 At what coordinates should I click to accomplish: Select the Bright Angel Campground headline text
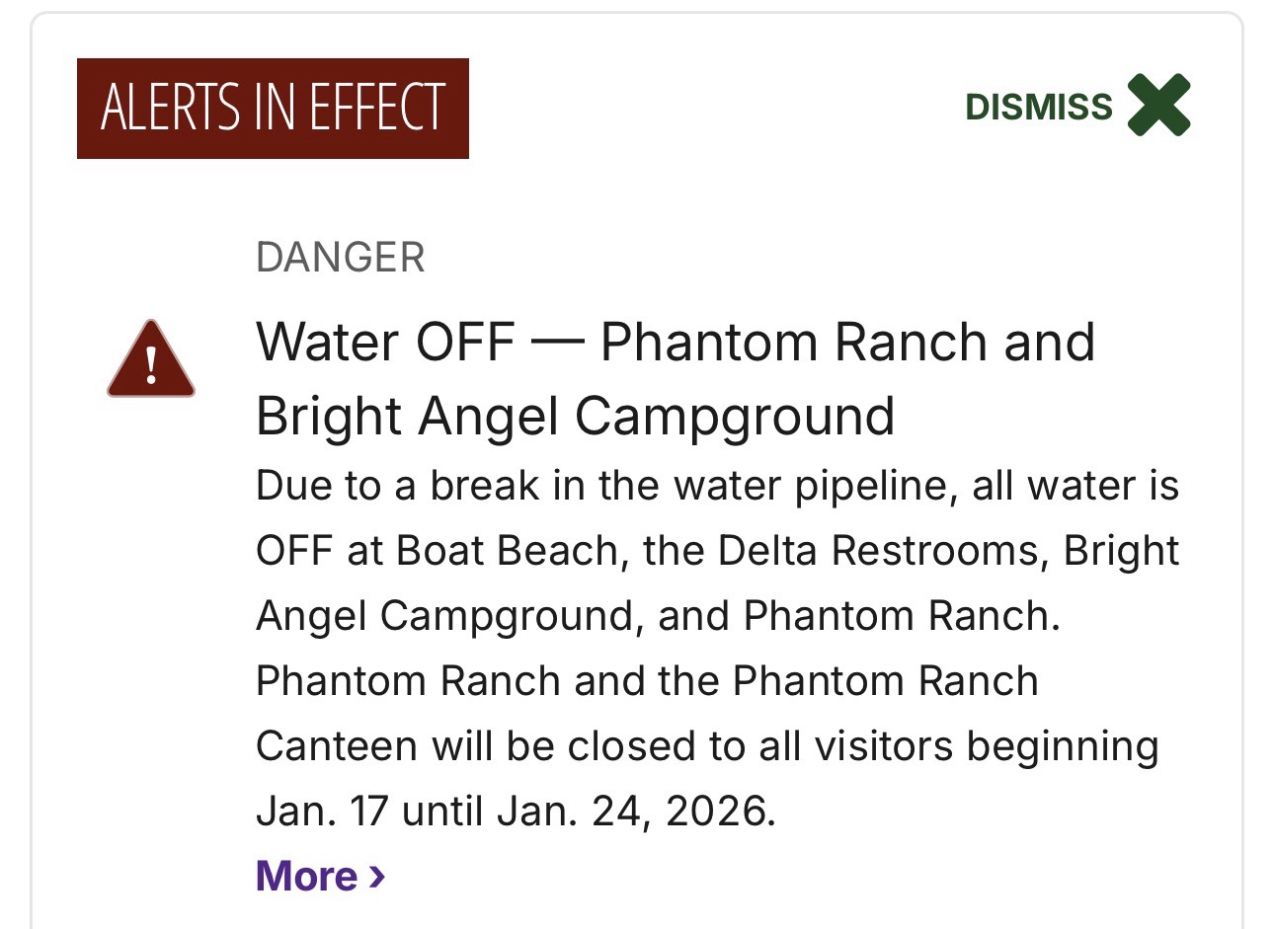tap(578, 415)
